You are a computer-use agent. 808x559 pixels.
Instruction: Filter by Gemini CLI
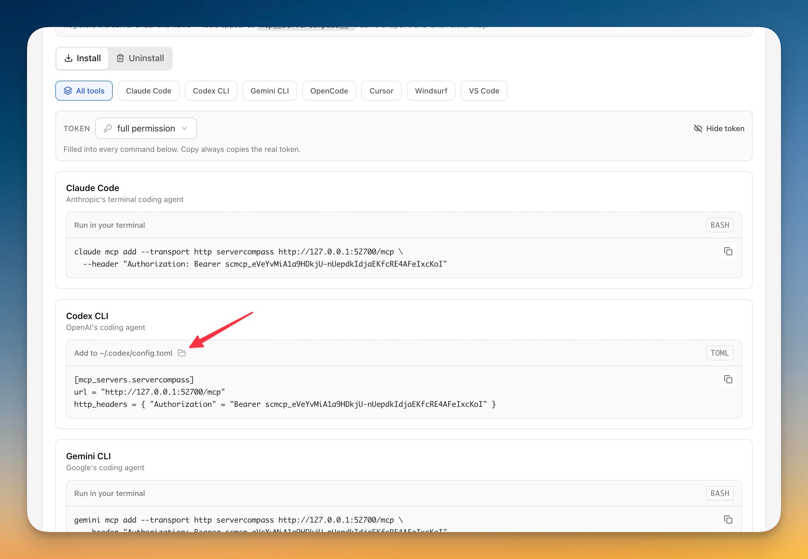click(270, 91)
